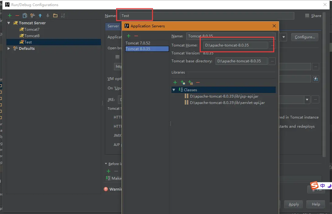Select Tomcat7 configuration

[x=32, y=29]
